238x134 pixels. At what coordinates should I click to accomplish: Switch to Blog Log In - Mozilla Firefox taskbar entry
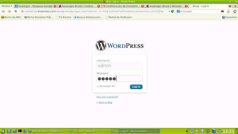pyautogui.click(x=135, y=131)
